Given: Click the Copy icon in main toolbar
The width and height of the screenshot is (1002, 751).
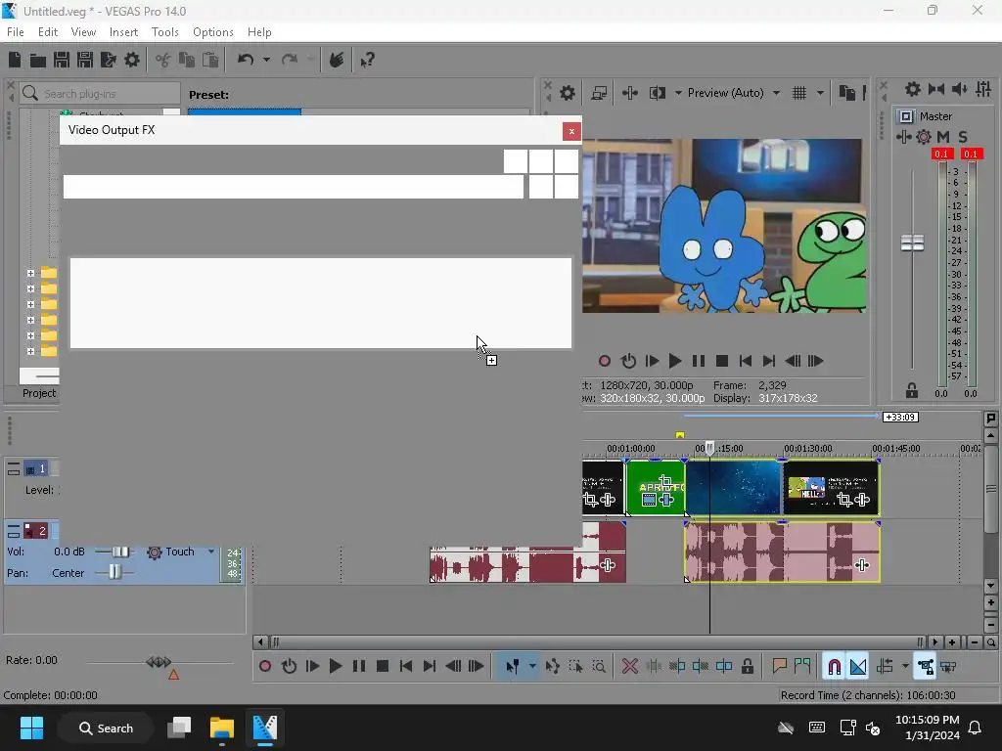Looking at the screenshot, I should 187,60.
